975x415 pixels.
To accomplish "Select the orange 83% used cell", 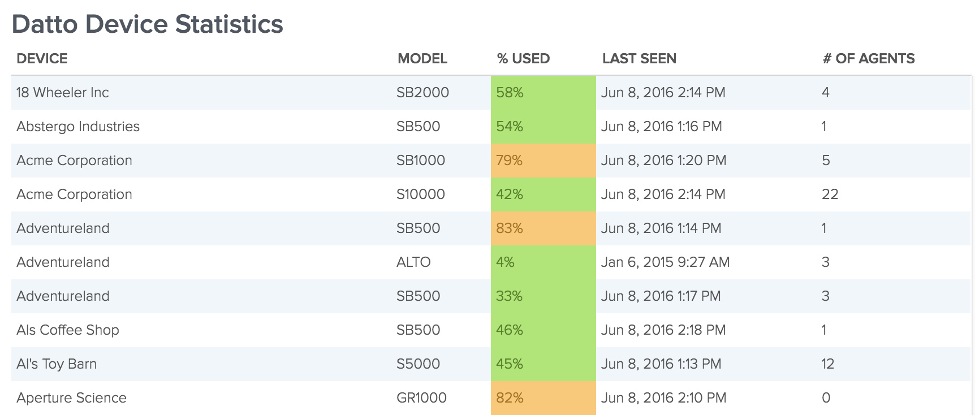I will [543, 228].
